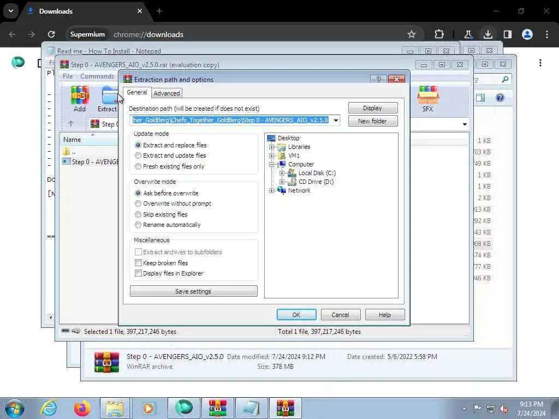
Task: Open the browser tab search chevron
Action: pyautogui.click(x=11, y=11)
